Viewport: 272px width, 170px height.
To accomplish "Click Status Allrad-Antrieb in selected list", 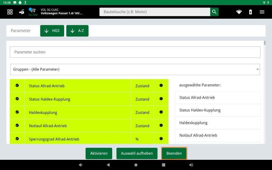I will click(218, 98).
